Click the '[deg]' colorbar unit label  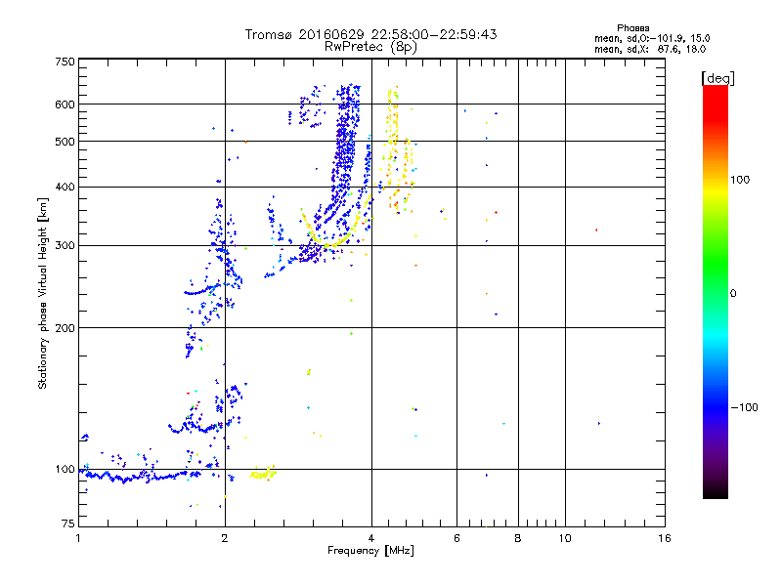click(717, 78)
